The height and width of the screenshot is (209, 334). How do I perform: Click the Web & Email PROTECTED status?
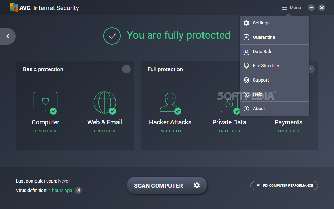pyautogui.click(x=105, y=131)
